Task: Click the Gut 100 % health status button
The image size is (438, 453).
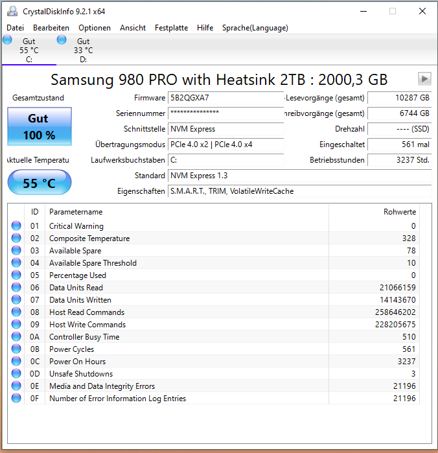Action: point(40,126)
